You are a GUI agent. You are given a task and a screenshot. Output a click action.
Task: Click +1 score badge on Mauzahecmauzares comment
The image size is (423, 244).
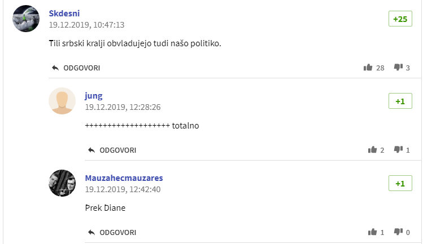pyautogui.click(x=400, y=184)
